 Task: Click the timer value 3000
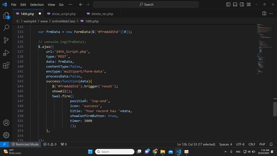[x=88, y=121]
